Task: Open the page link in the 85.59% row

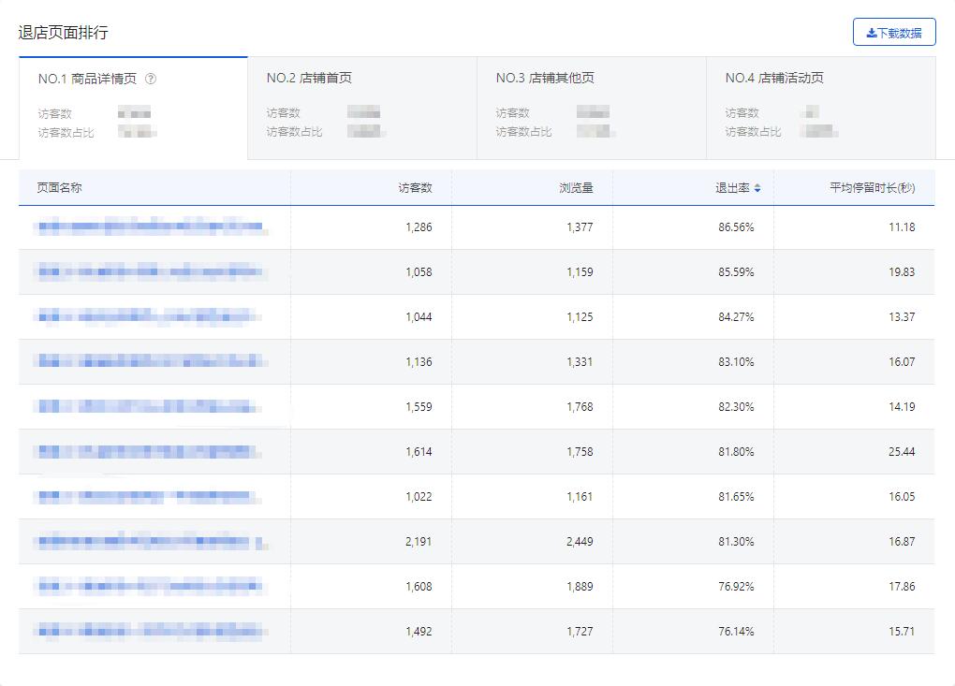Action: coord(151,272)
